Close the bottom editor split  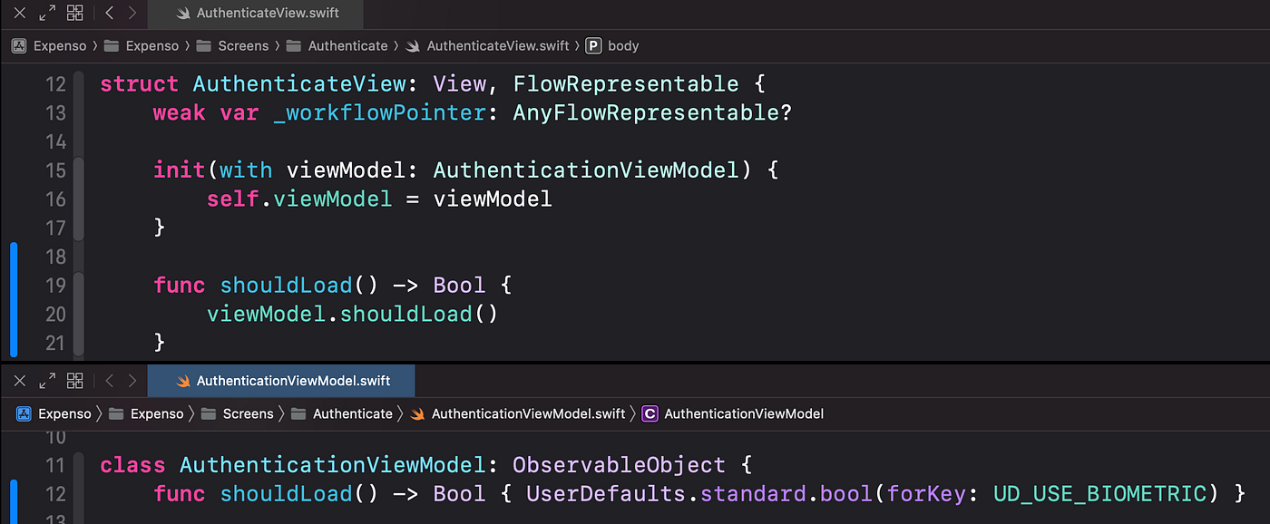pos(19,381)
